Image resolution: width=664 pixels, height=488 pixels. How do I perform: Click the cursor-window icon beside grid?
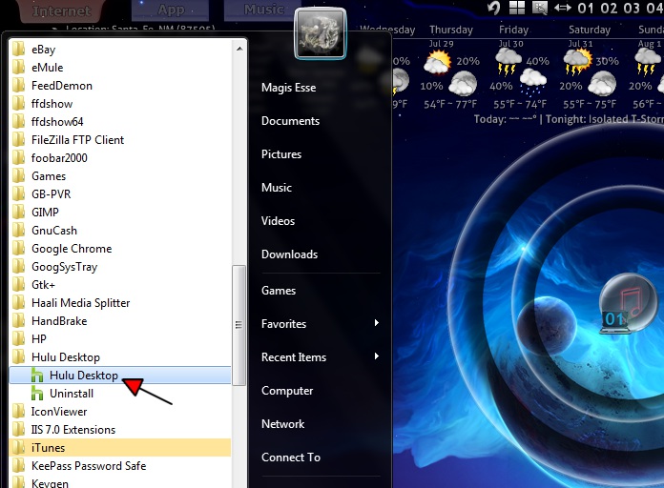(540, 8)
